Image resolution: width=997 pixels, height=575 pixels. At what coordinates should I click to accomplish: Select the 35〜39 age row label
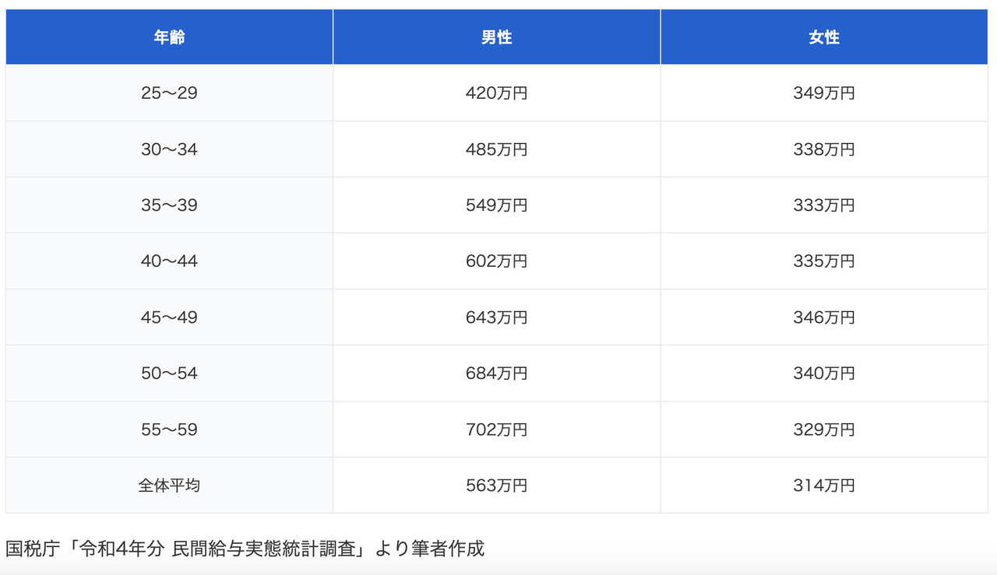[168, 205]
